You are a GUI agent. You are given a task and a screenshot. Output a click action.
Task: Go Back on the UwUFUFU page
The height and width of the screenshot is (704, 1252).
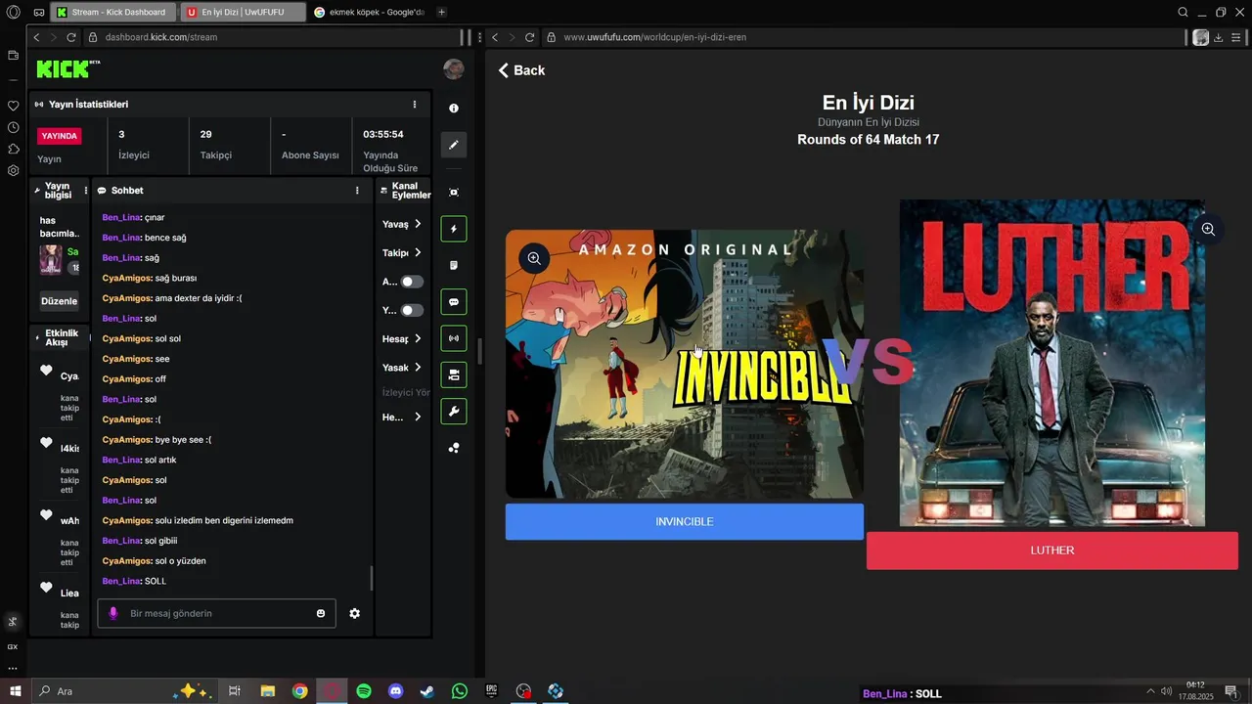coord(521,70)
